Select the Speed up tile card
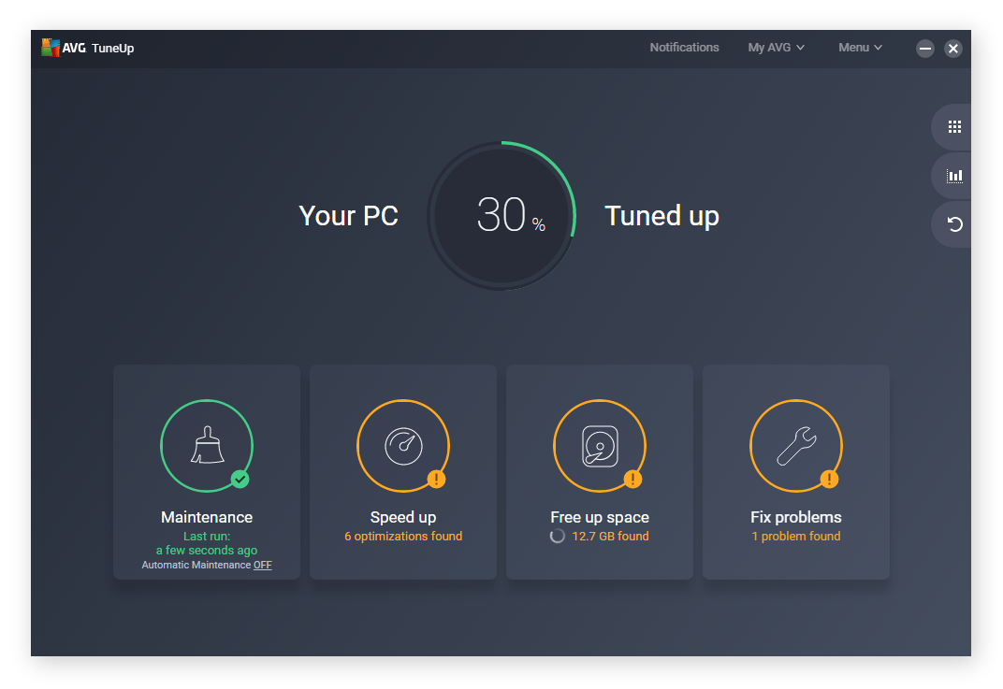This screenshot has height=689, width=1003. pos(402,472)
